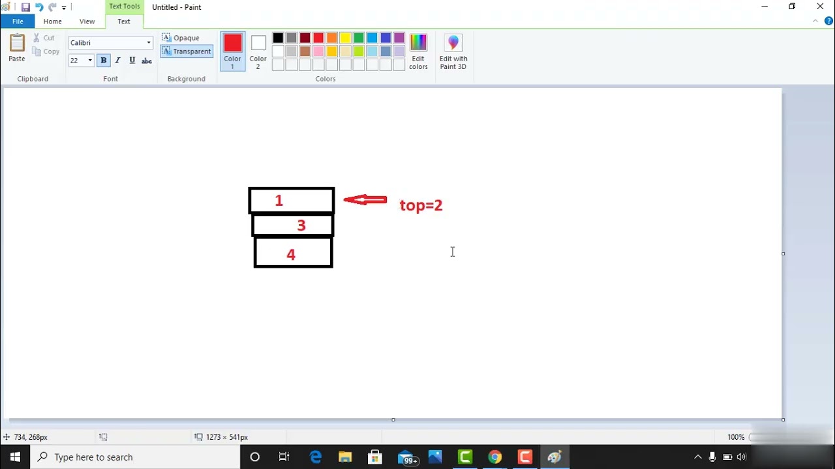This screenshot has height=469, width=835.
Task: Pick the indigo palette color
Action: click(386, 38)
